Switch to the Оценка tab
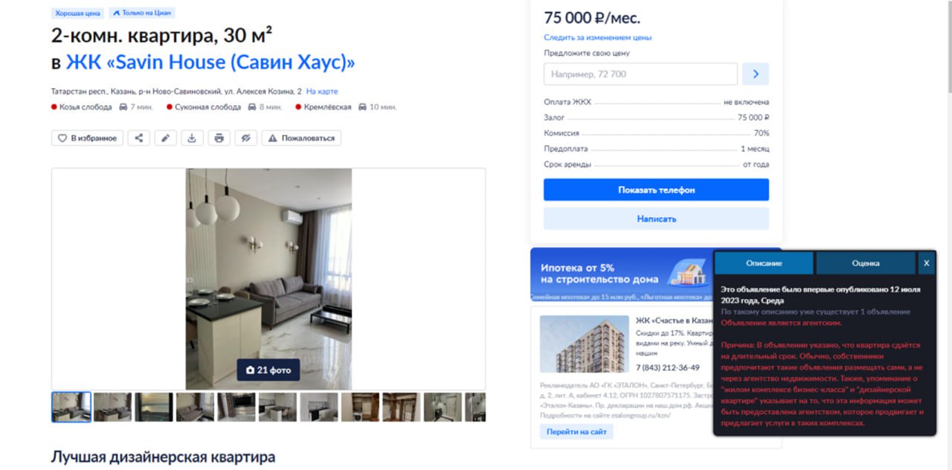Screen dimensions: 952x470 (x=866, y=263)
